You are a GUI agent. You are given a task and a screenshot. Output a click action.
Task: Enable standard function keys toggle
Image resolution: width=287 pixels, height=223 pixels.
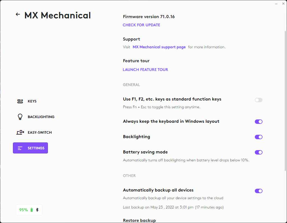pyautogui.click(x=258, y=100)
